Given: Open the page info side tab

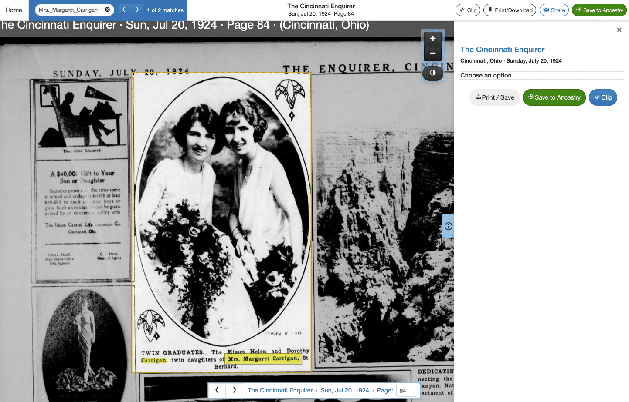Looking at the screenshot, I should coord(448,226).
